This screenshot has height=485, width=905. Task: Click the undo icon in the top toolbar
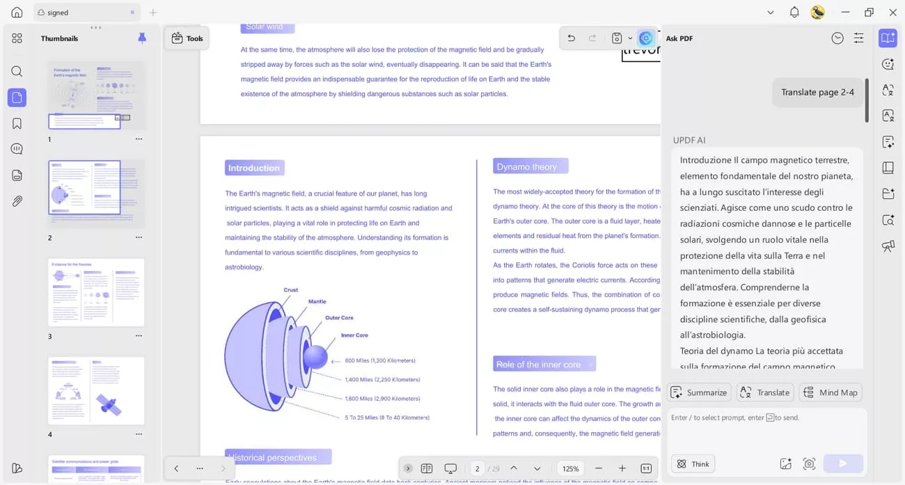(571, 38)
